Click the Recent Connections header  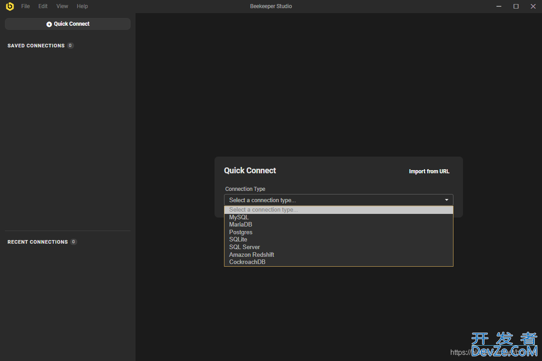[37, 242]
